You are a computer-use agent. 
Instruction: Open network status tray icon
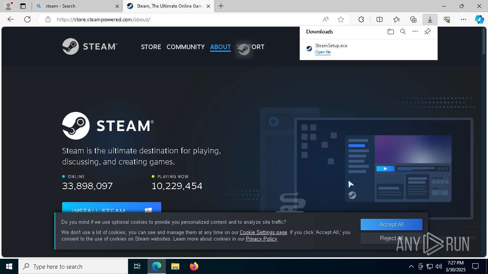(430, 266)
